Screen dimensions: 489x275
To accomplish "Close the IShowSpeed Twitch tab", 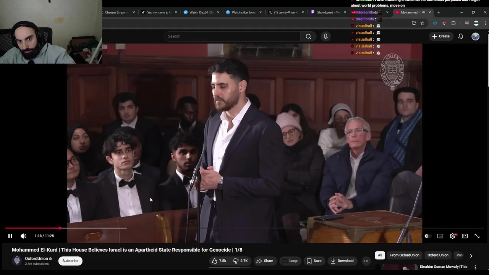I will pos(345,12).
